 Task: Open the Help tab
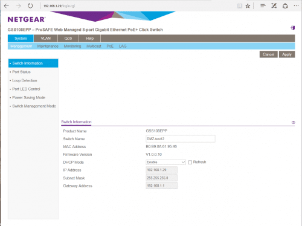(x=90, y=38)
